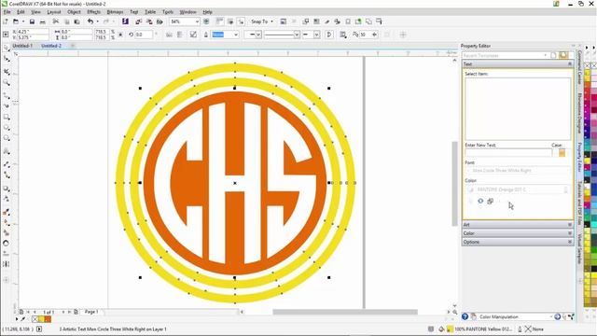Open the line style dropdown
Image resolution: width=597 pixels, height=336 pixels.
pyautogui.click(x=297, y=35)
